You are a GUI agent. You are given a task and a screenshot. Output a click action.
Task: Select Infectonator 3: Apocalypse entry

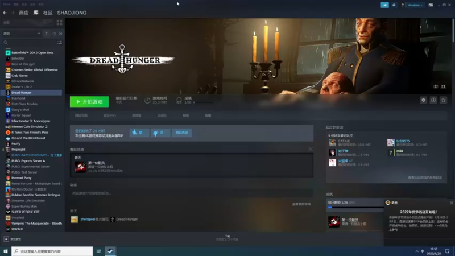pos(32,121)
